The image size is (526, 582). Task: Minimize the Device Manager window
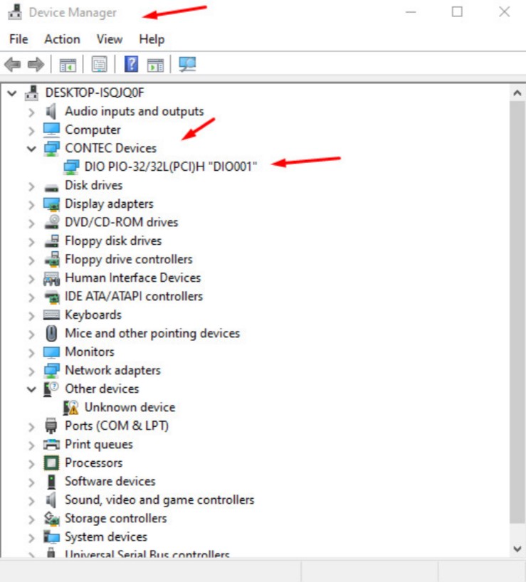tap(411, 12)
